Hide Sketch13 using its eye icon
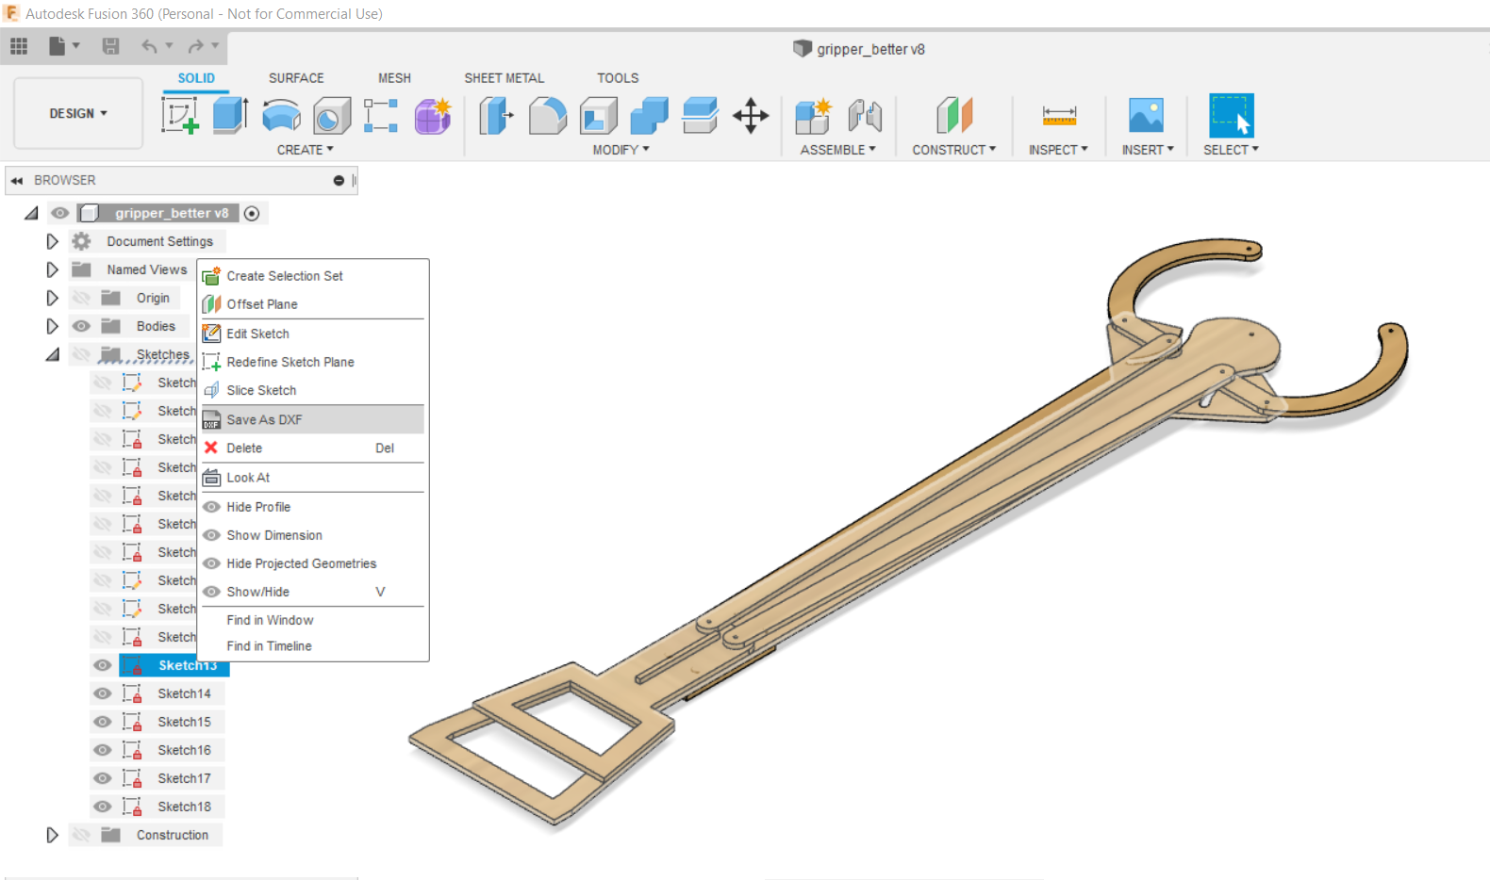The width and height of the screenshot is (1490, 880). [x=103, y=665]
